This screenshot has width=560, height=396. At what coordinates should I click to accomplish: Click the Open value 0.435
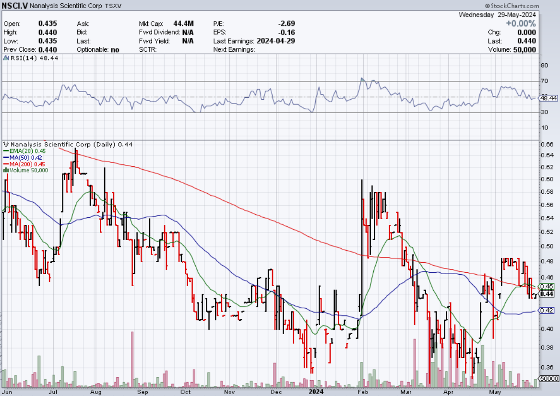pyautogui.click(x=48, y=23)
